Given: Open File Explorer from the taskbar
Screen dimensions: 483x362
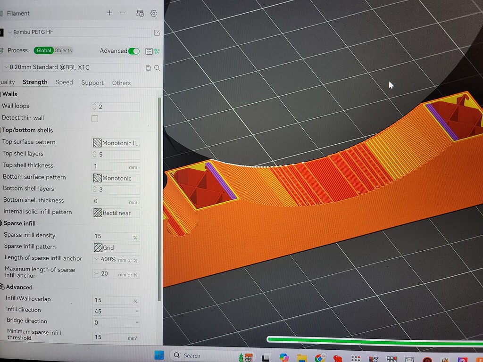Looking at the screenshot, I should coord(302,358).
